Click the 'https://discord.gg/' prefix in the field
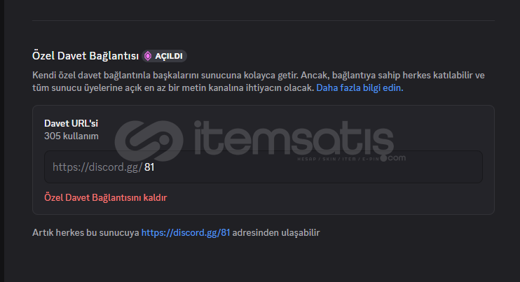 point(97,167)
